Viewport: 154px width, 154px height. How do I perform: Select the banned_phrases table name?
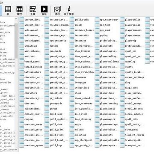33,67
